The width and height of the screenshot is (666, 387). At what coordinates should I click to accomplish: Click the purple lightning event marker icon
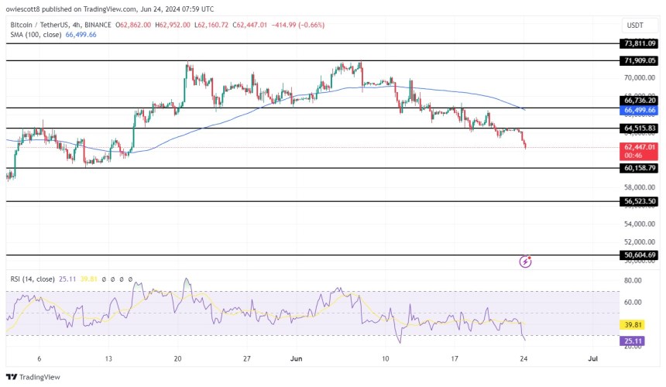(525, 262)
